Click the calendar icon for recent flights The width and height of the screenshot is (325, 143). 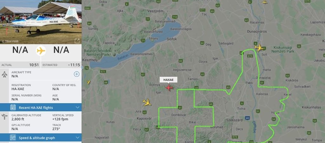13,107
